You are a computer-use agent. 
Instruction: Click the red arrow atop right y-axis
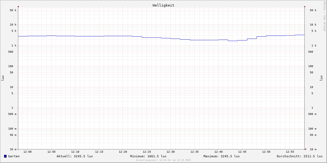point(305,6)
